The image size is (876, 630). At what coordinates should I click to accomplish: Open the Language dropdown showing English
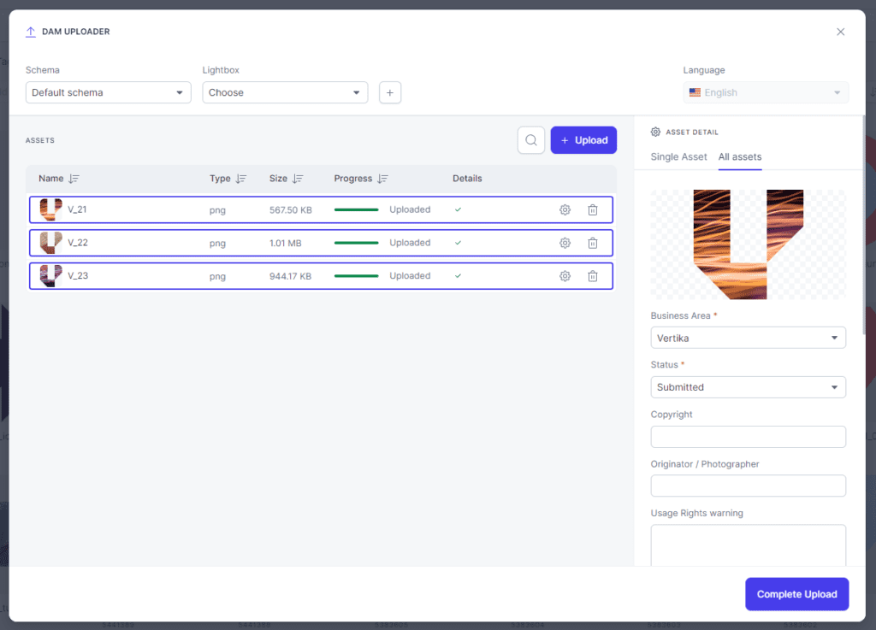766,92
